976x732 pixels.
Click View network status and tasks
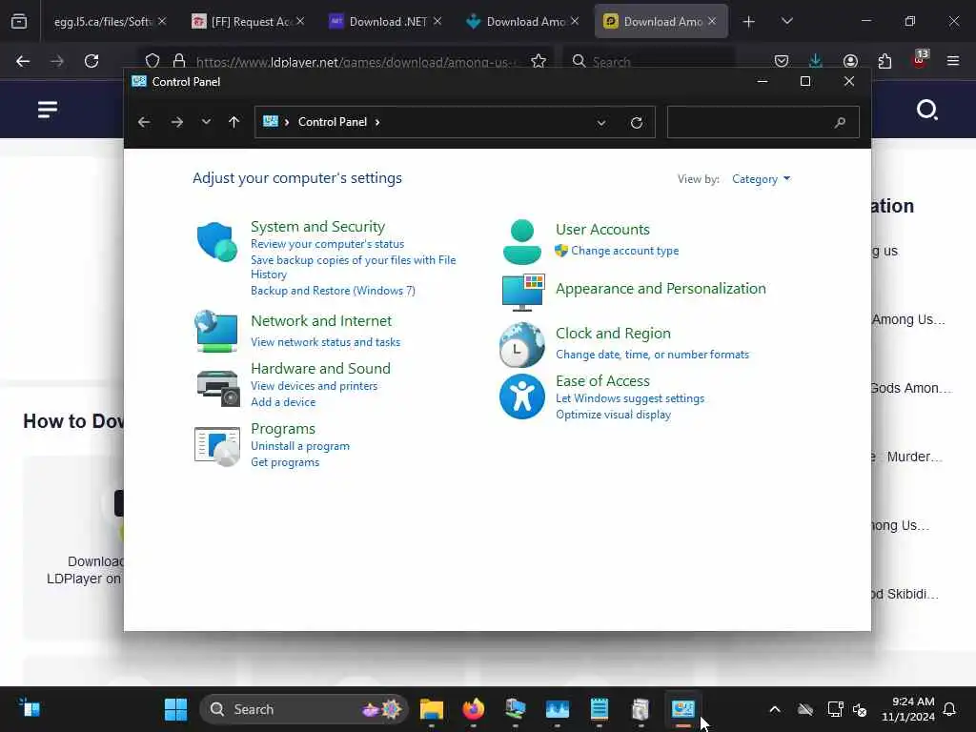point(326,342)
